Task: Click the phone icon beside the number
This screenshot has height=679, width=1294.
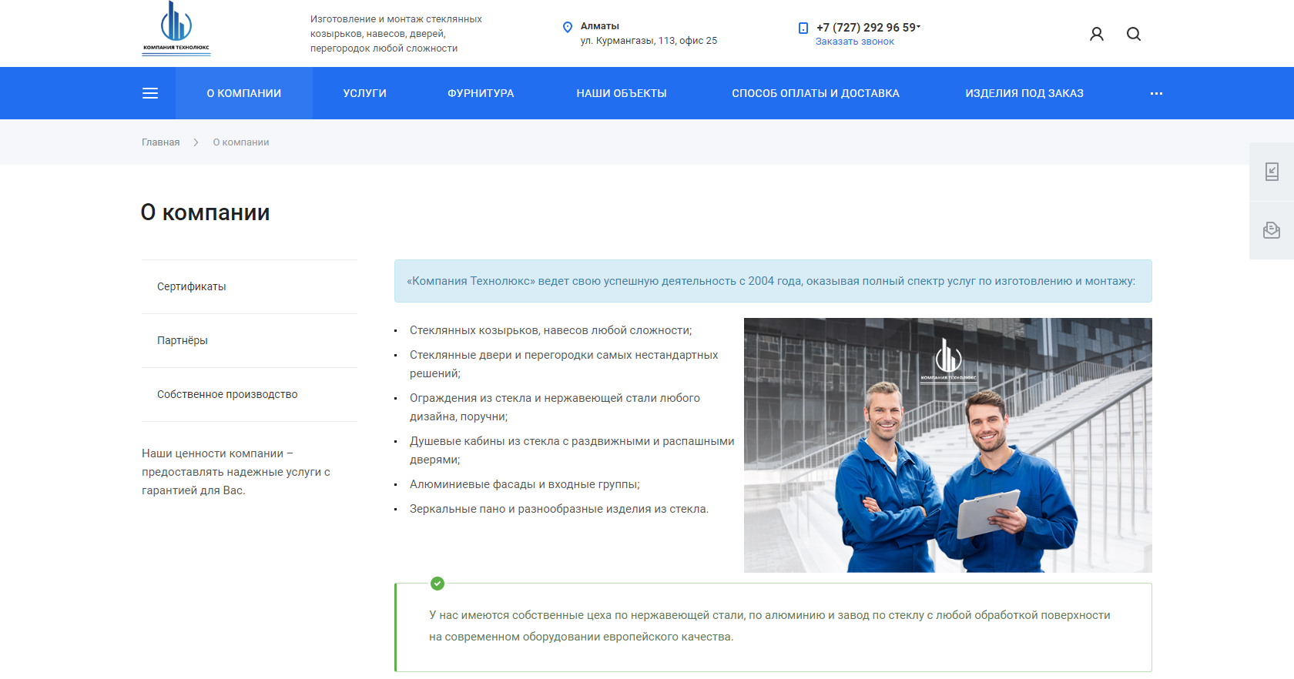Action: [803, 28]
